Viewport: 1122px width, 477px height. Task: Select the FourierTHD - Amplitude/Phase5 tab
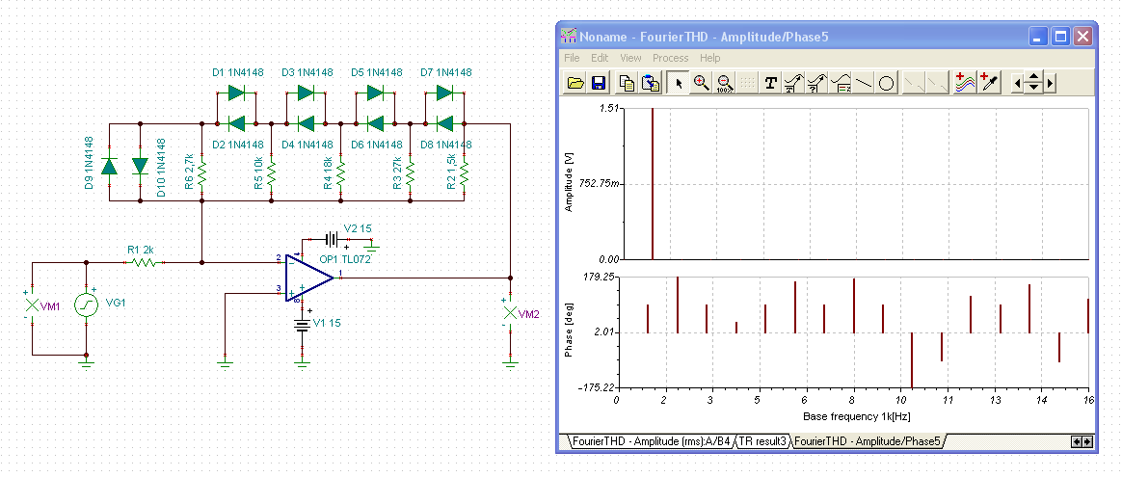[x=867, y=441]
